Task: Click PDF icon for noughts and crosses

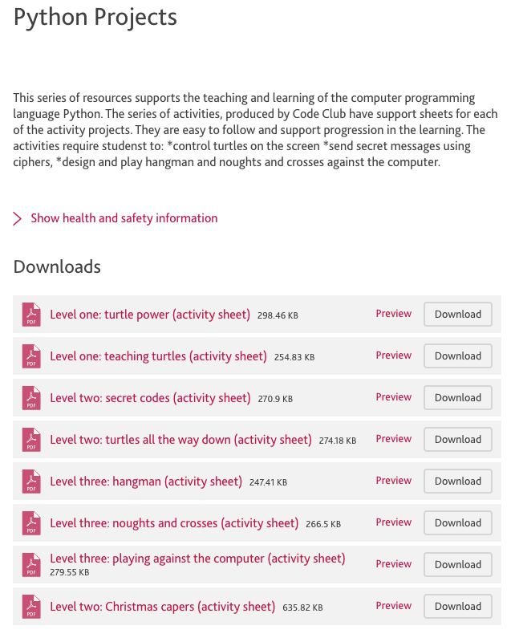Action: (x=31, y=523)
